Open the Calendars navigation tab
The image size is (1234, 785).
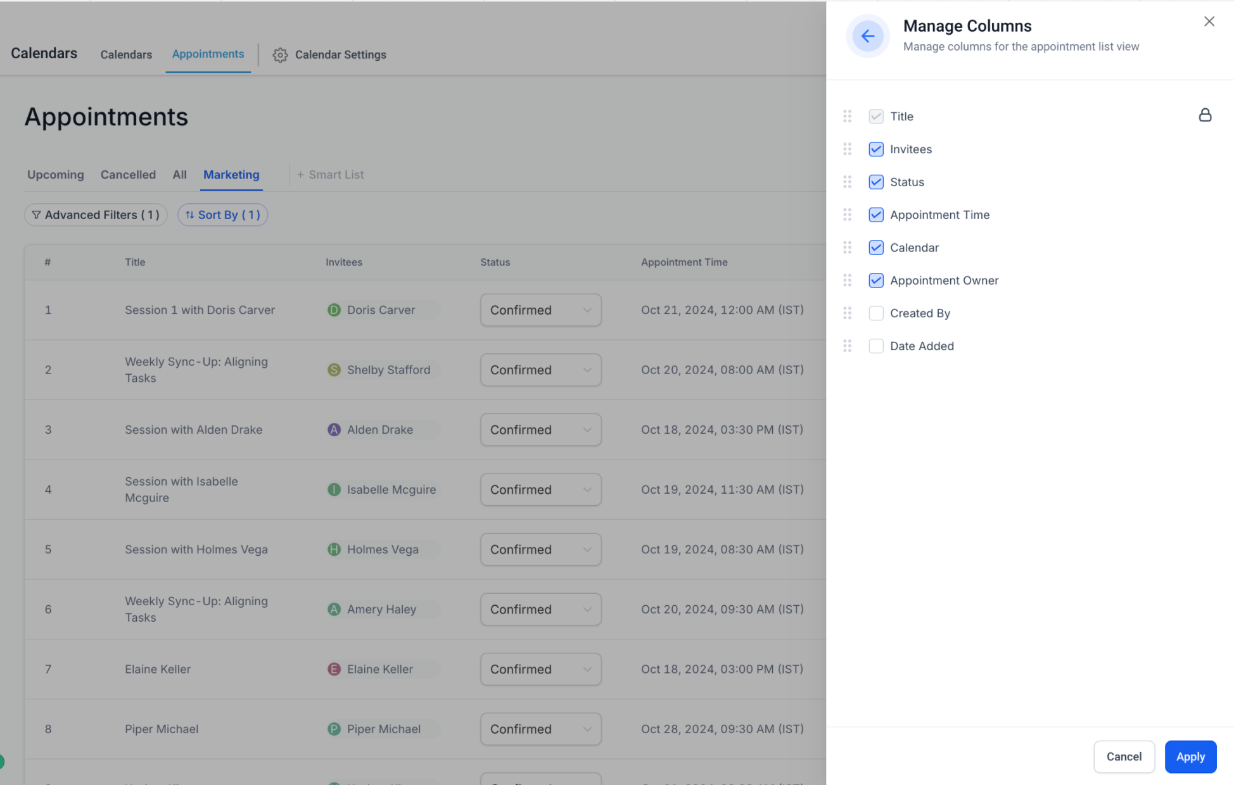point(126,55)
